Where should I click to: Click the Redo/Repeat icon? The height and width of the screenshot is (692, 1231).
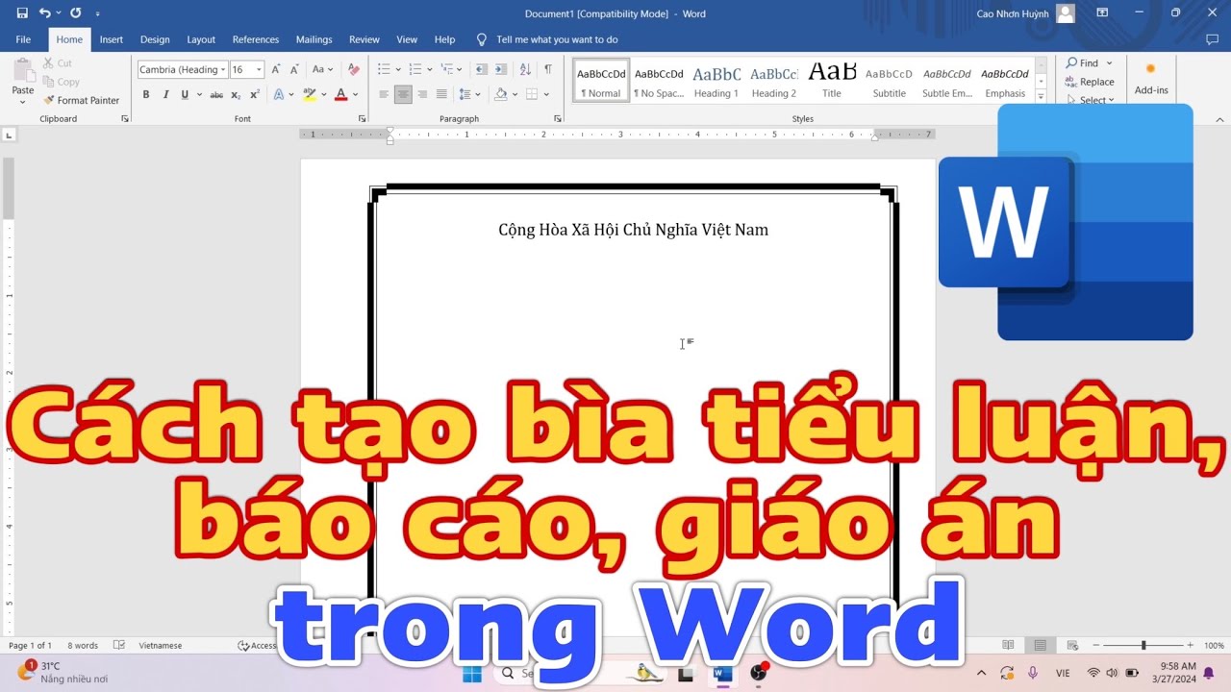click(x=76, y=13)
